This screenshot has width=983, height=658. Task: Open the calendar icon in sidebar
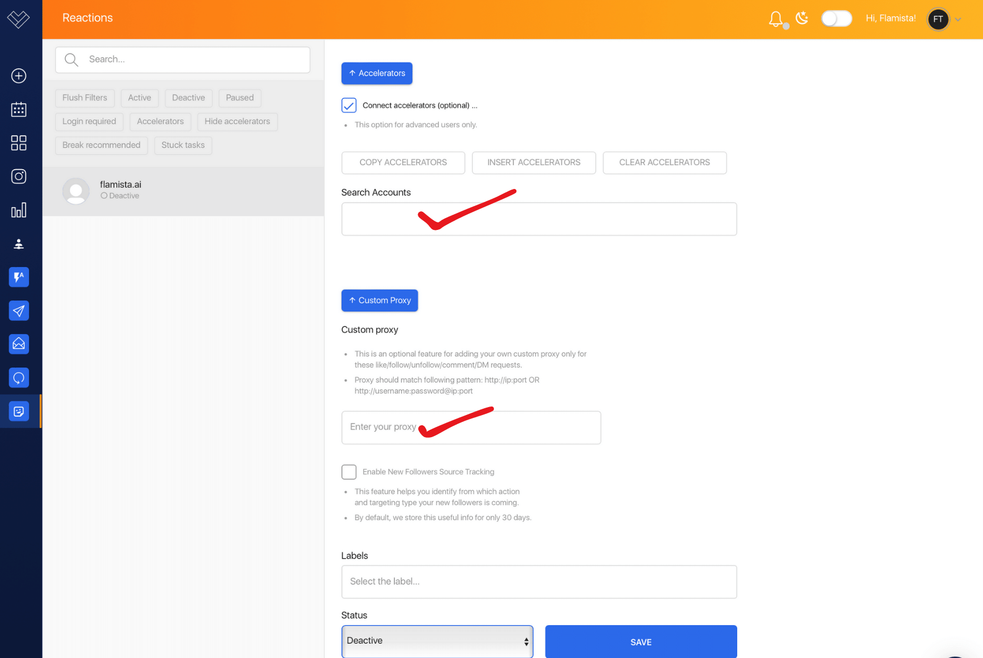pos(19,109)
